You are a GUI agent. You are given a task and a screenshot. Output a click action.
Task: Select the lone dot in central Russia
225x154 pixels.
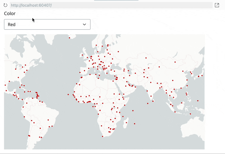(146, 58)
